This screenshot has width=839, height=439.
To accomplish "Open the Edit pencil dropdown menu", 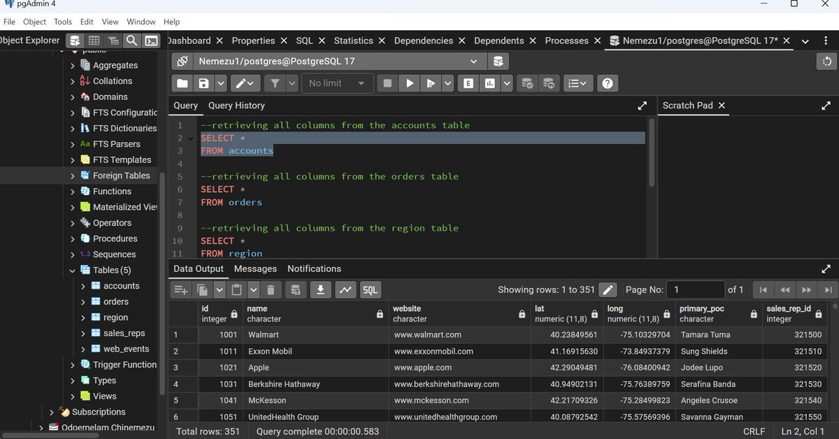I will (x=245, y=83).
